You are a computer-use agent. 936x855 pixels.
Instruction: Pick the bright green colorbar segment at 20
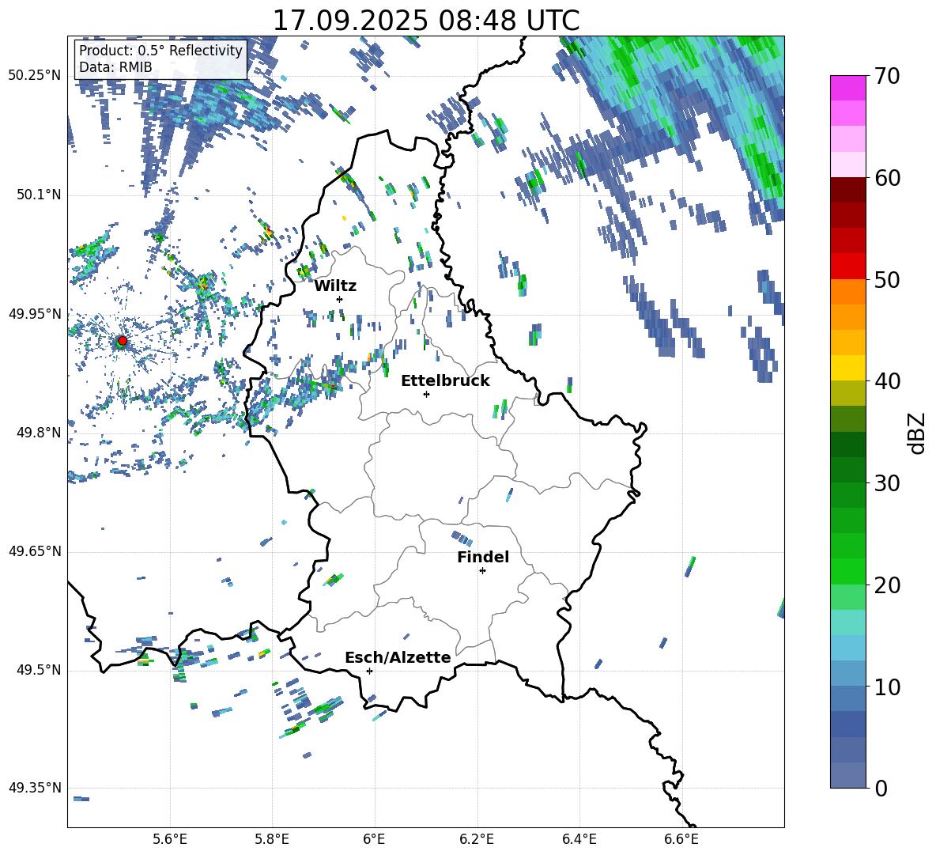pos(847,571)
